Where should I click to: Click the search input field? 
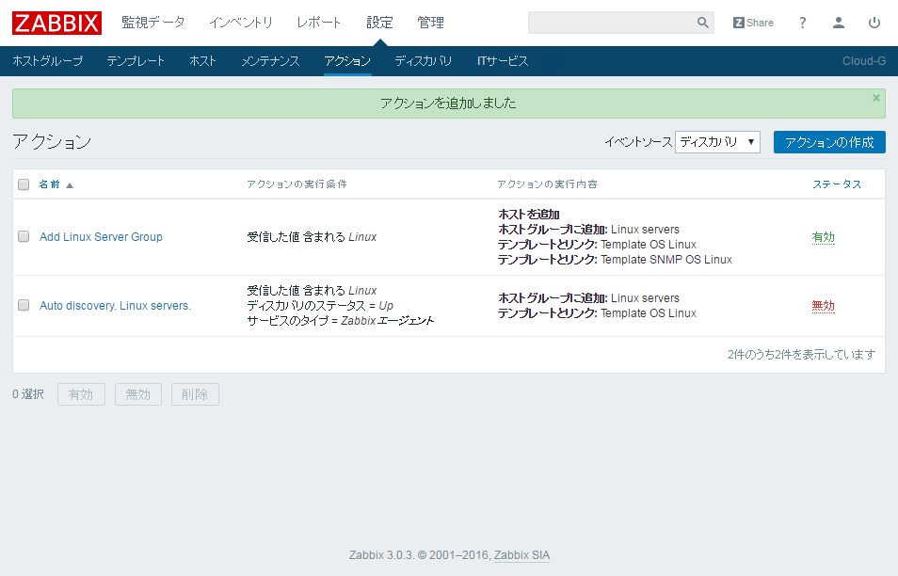[612, 22]
